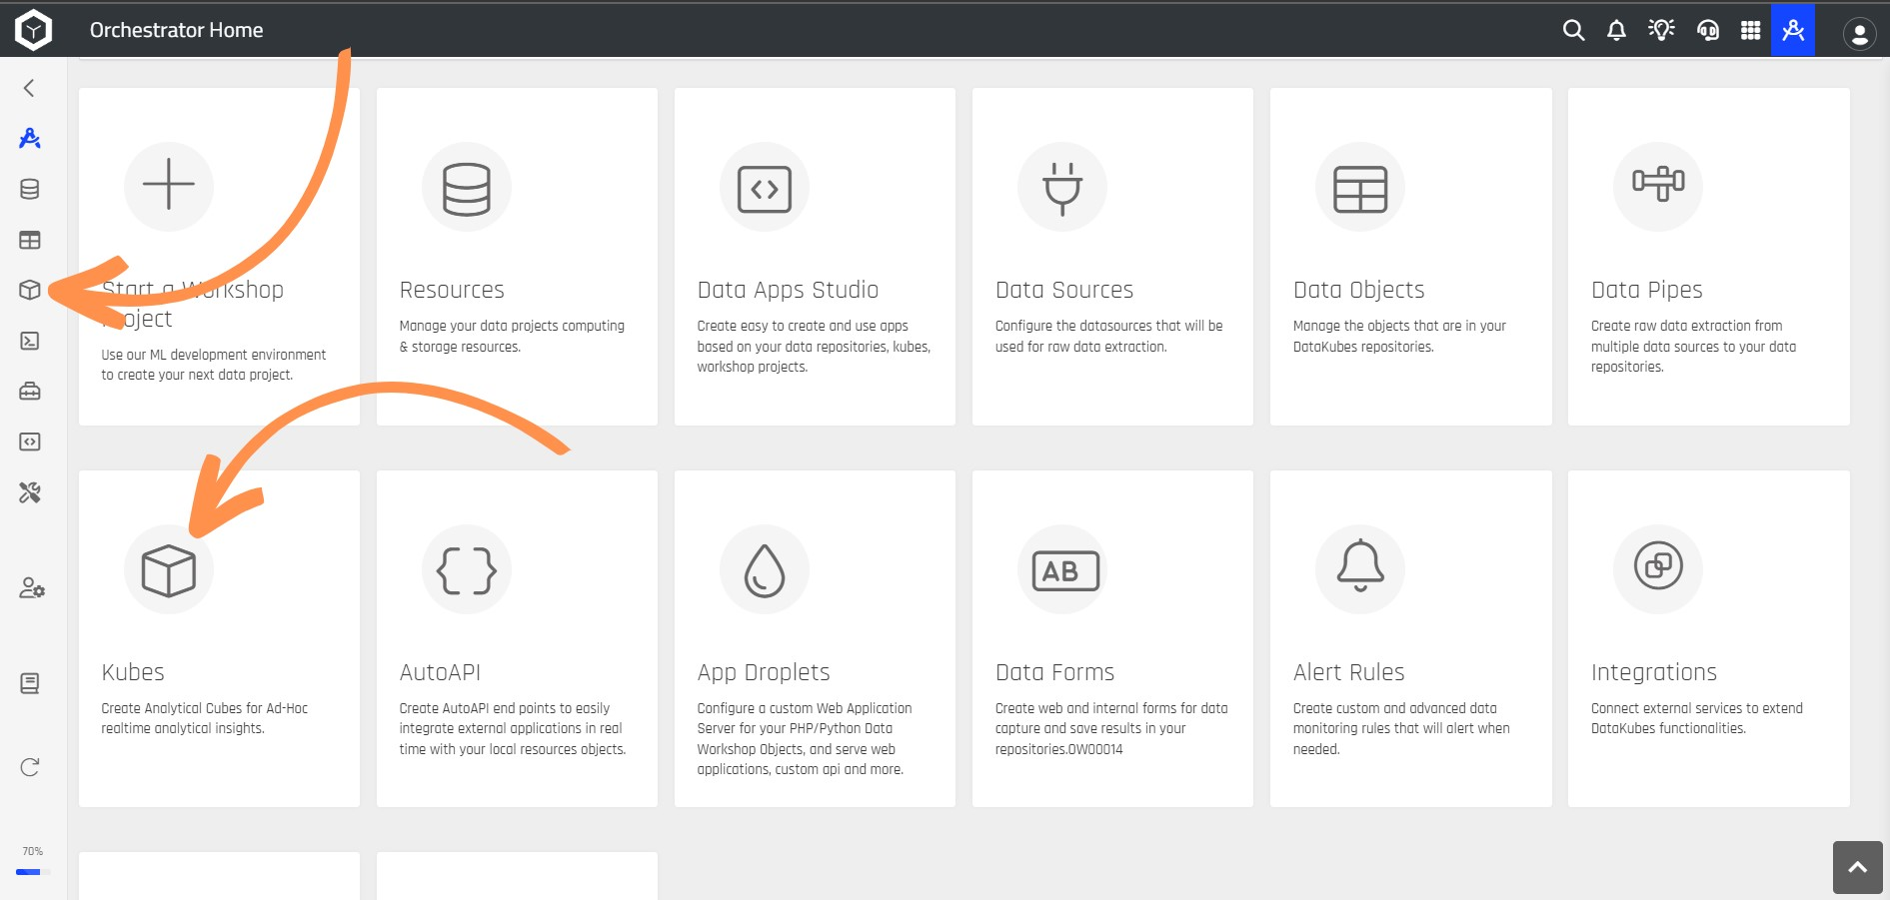The image size is (1890, 900).
Task: Click the Data Objects table icon
Action: pos(1360,188)
